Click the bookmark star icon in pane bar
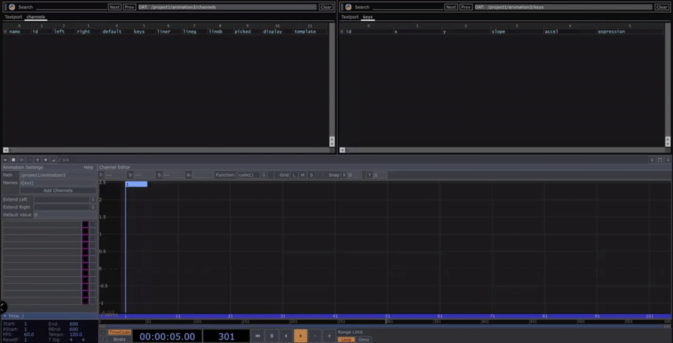The width and height of the screenshot is (673, 343). [46, 159]
